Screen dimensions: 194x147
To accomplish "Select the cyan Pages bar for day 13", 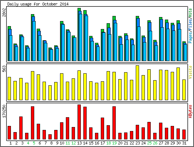I will point(80,37).
